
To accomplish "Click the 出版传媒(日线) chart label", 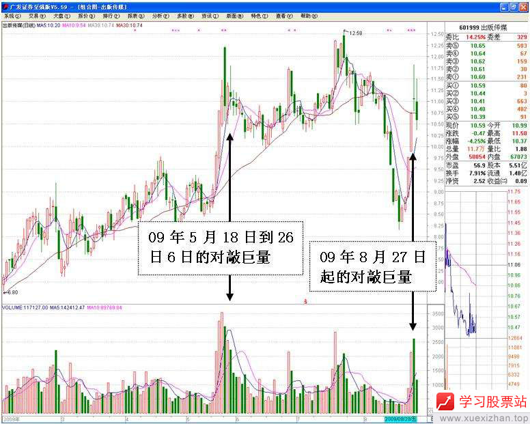I will [x=19, y=25].
